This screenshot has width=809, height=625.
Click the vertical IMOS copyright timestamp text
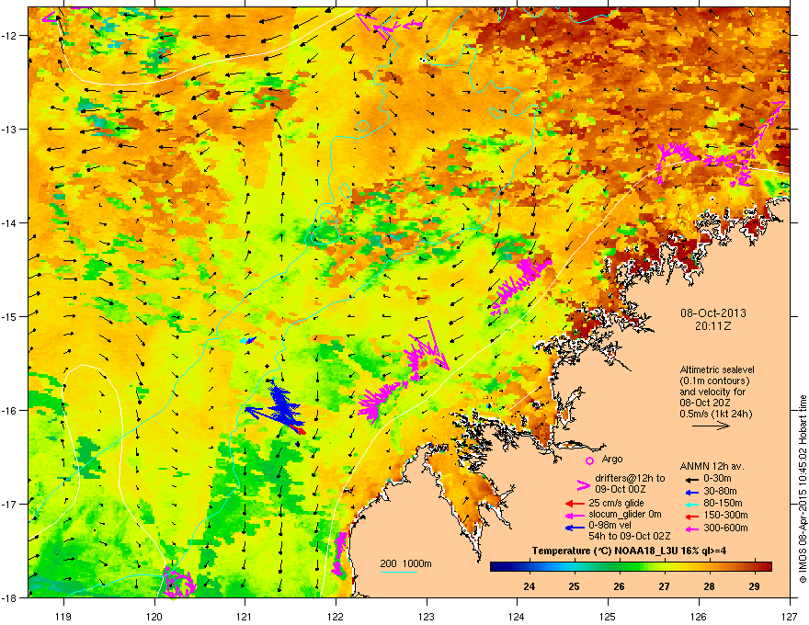coord(803,489)
